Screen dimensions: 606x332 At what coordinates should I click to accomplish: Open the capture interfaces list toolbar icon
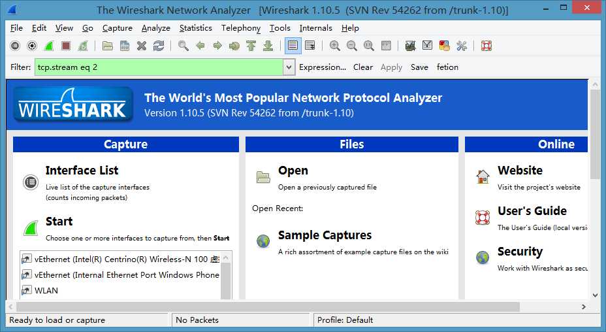(x=14, y=46)
